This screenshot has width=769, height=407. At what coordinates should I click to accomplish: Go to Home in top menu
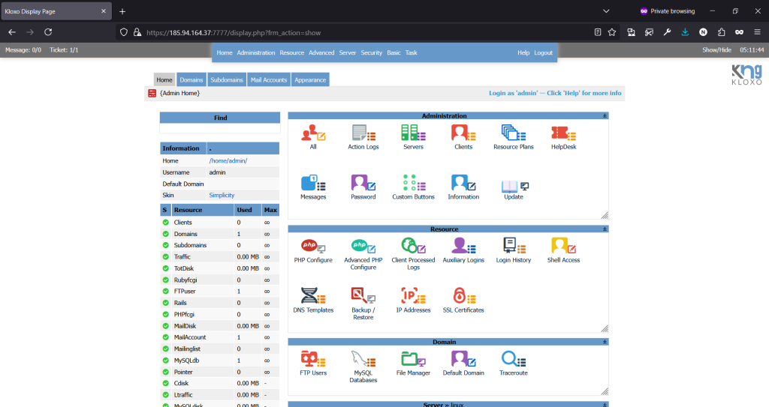(224, 52)
